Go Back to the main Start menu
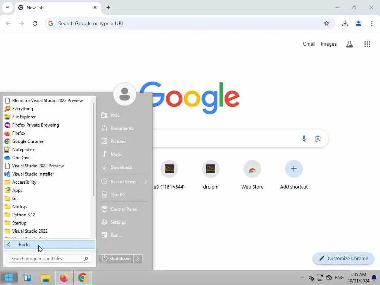The height and width of the screenshot is (285, 380). click(50, 244)
